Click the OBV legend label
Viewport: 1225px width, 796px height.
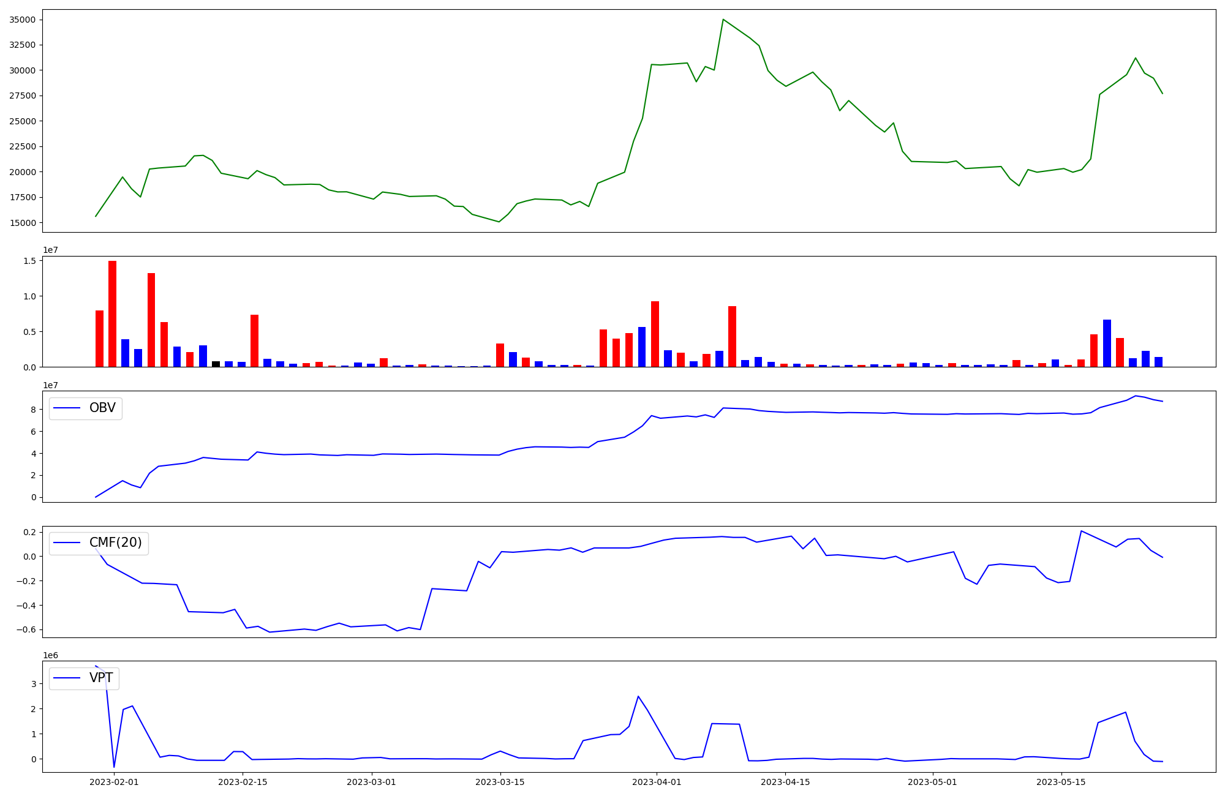(x=102, y=408)
